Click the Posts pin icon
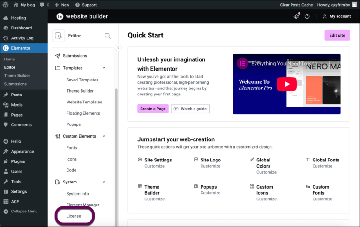This screenshot has height=227, width=360. click(x=6, y=95)
